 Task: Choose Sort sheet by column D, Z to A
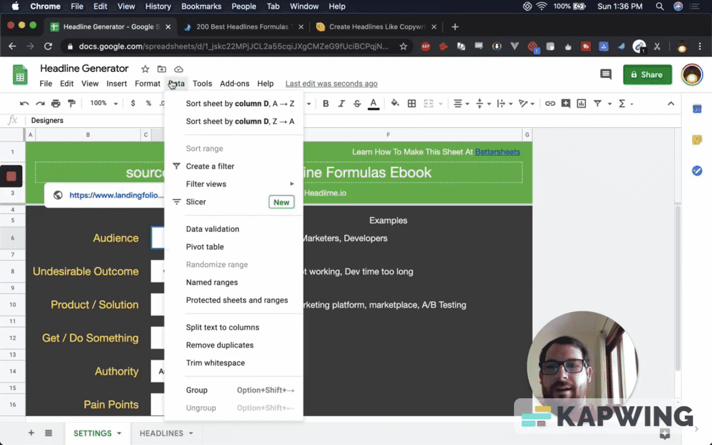tap(234, 121)
